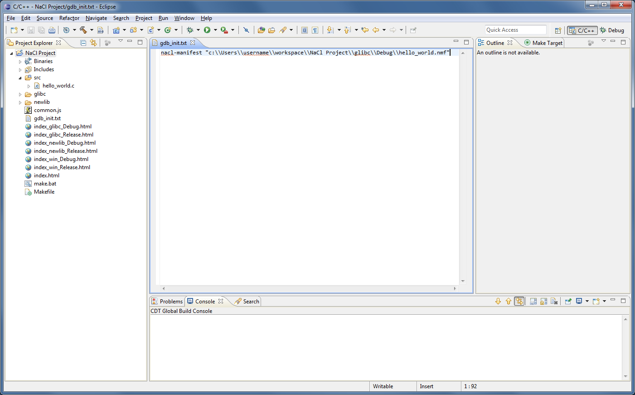Maximize the Outline view panel
The image size is (635, 395).
pyautogui.click(x=623, y=42)
